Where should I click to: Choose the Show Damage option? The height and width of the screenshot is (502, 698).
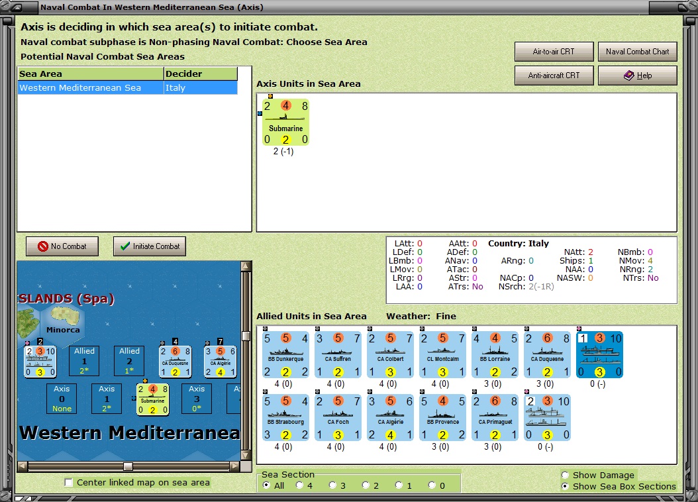[565, 475]
